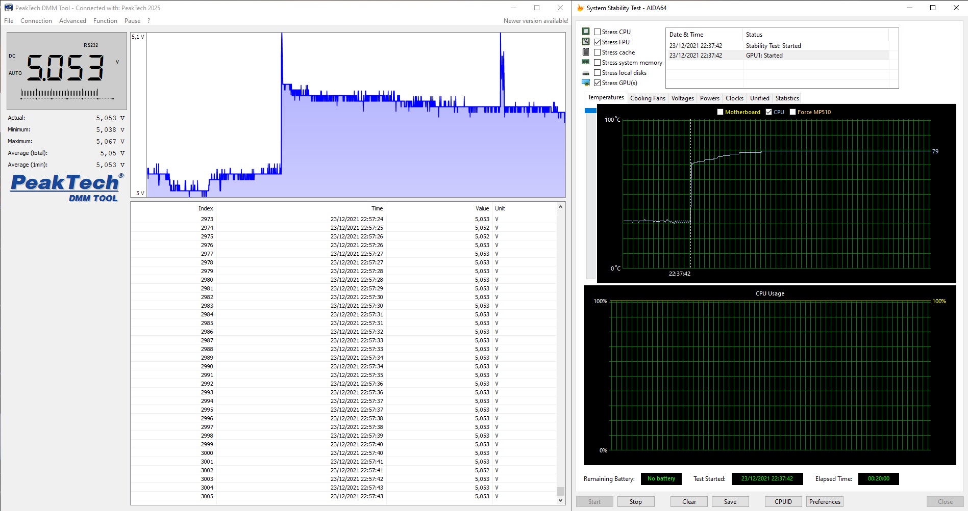Image resolution: width=968 pixels, height=511 pixels.
Task: Click the scroll up arrow of measurement list
Action: click(x=560, y=207)
